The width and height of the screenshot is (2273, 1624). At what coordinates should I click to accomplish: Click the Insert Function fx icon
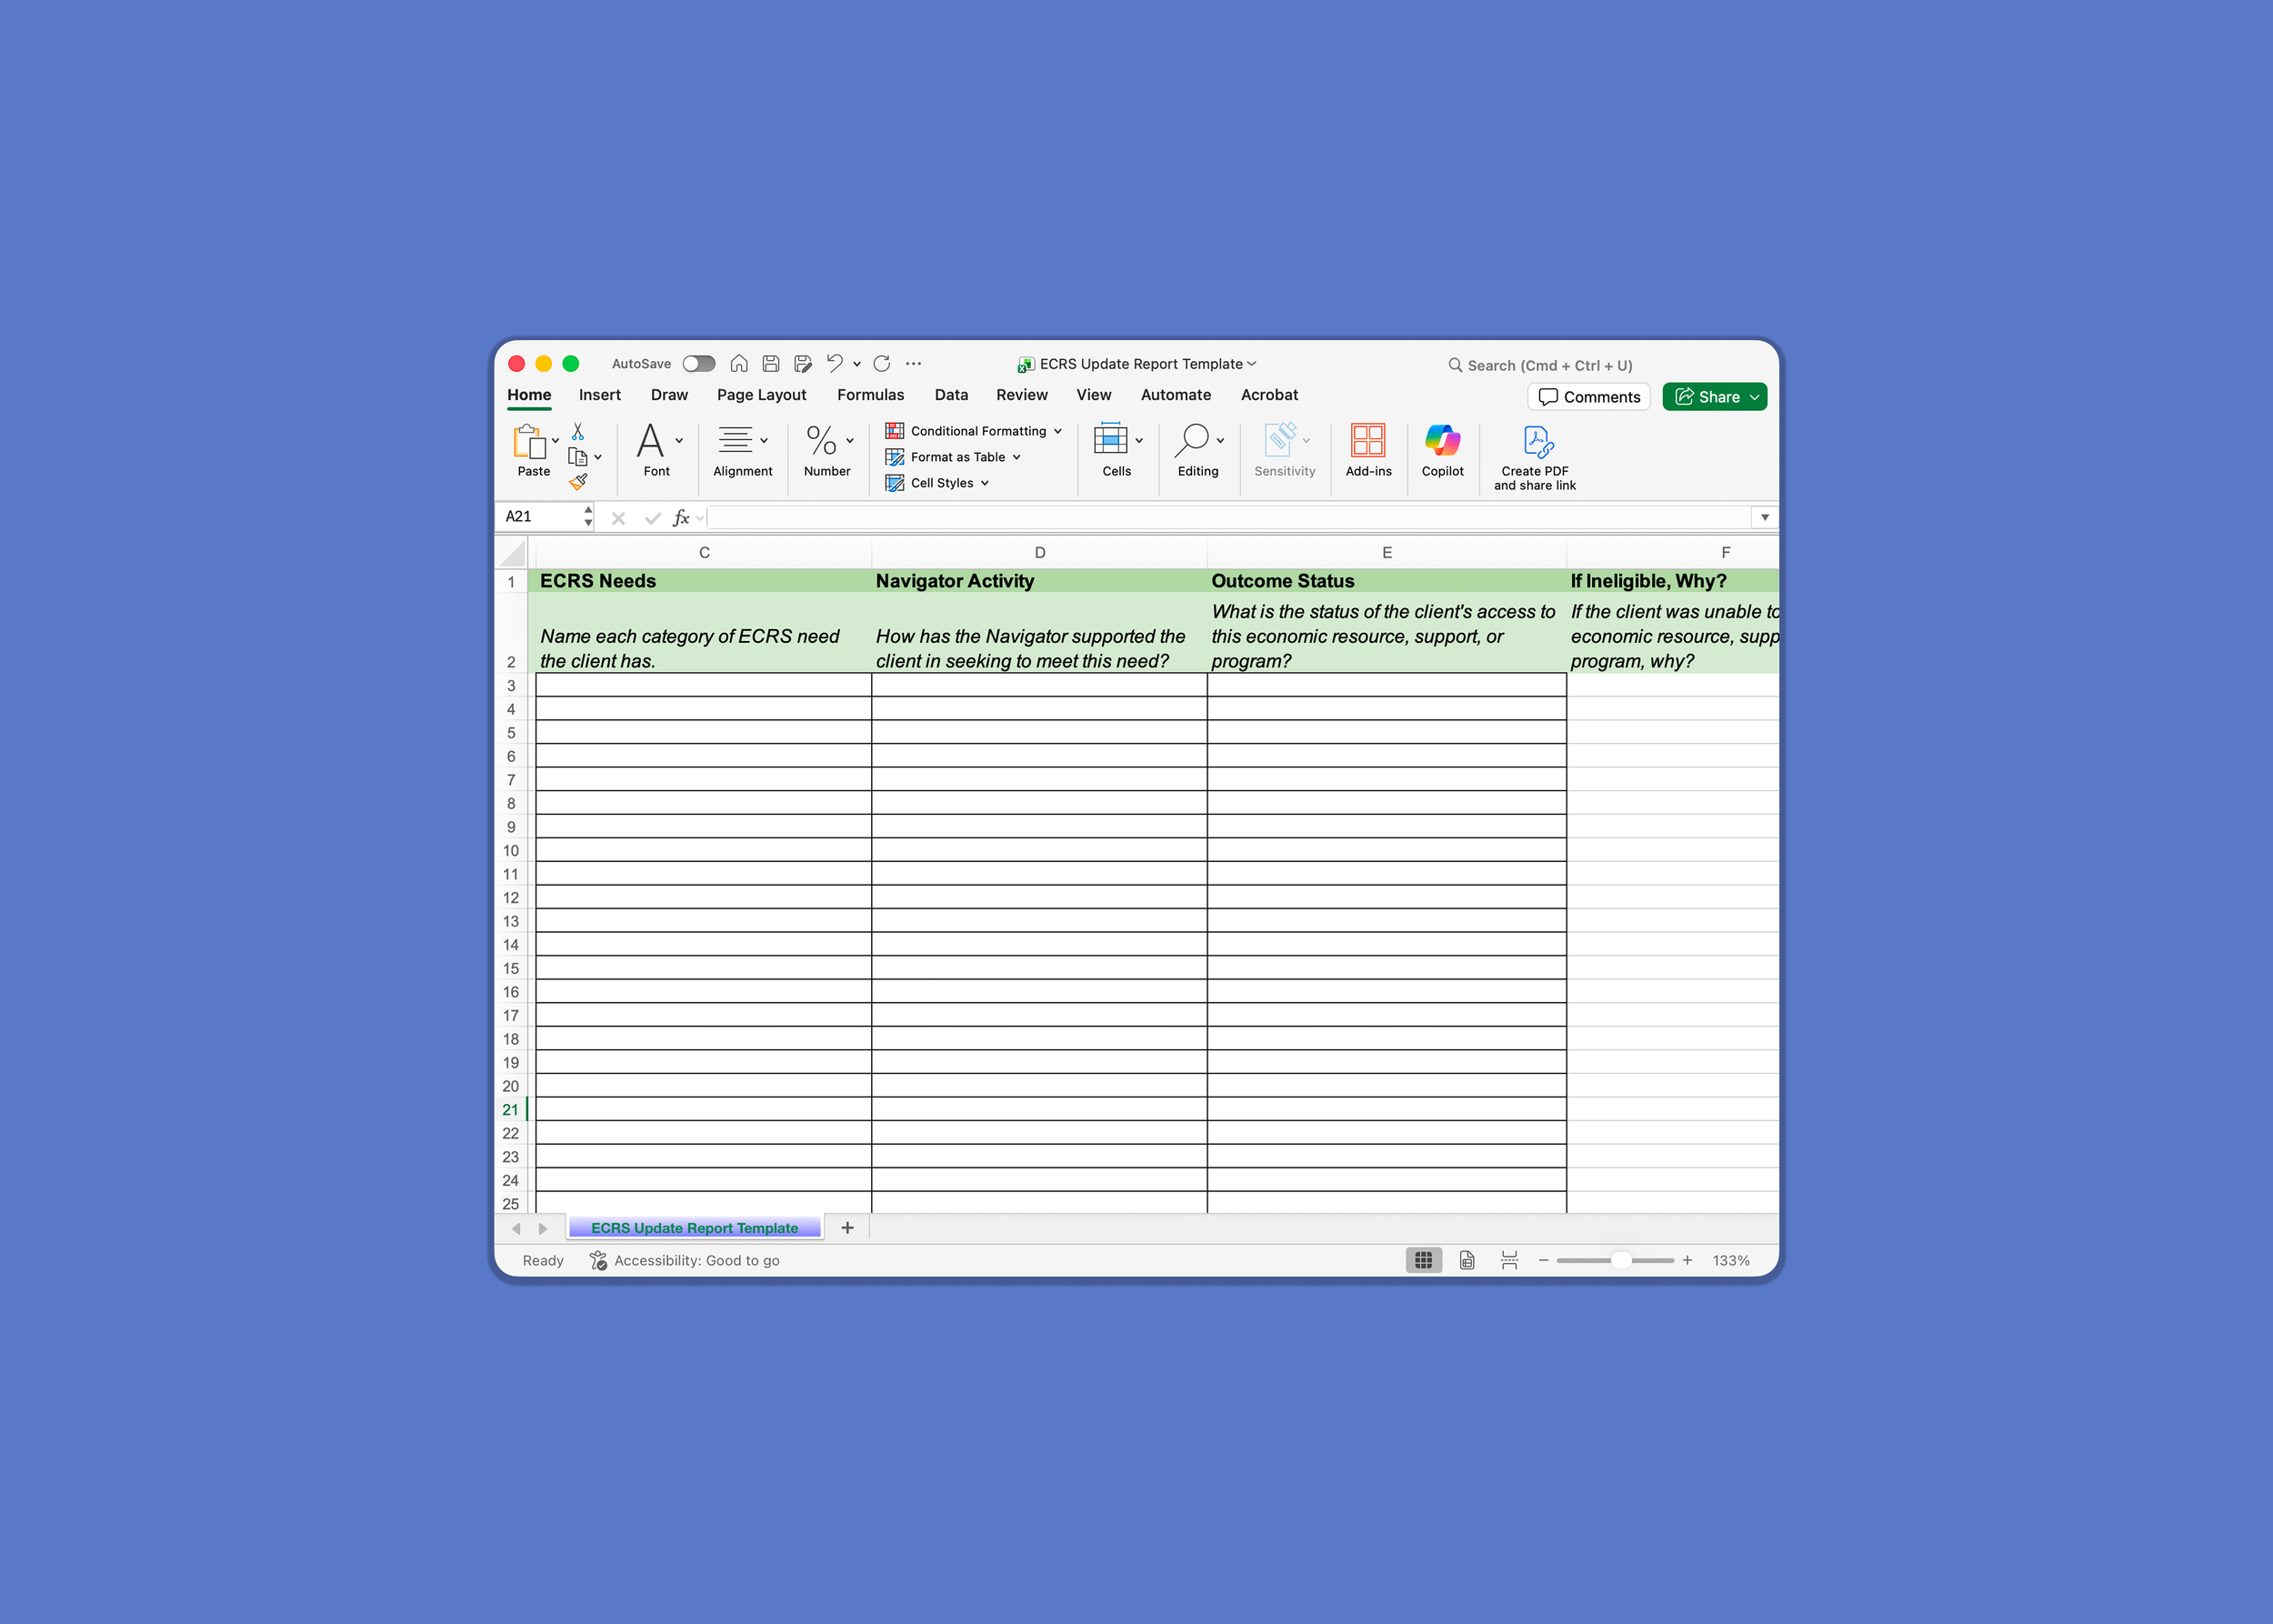(x=681, y=517)
